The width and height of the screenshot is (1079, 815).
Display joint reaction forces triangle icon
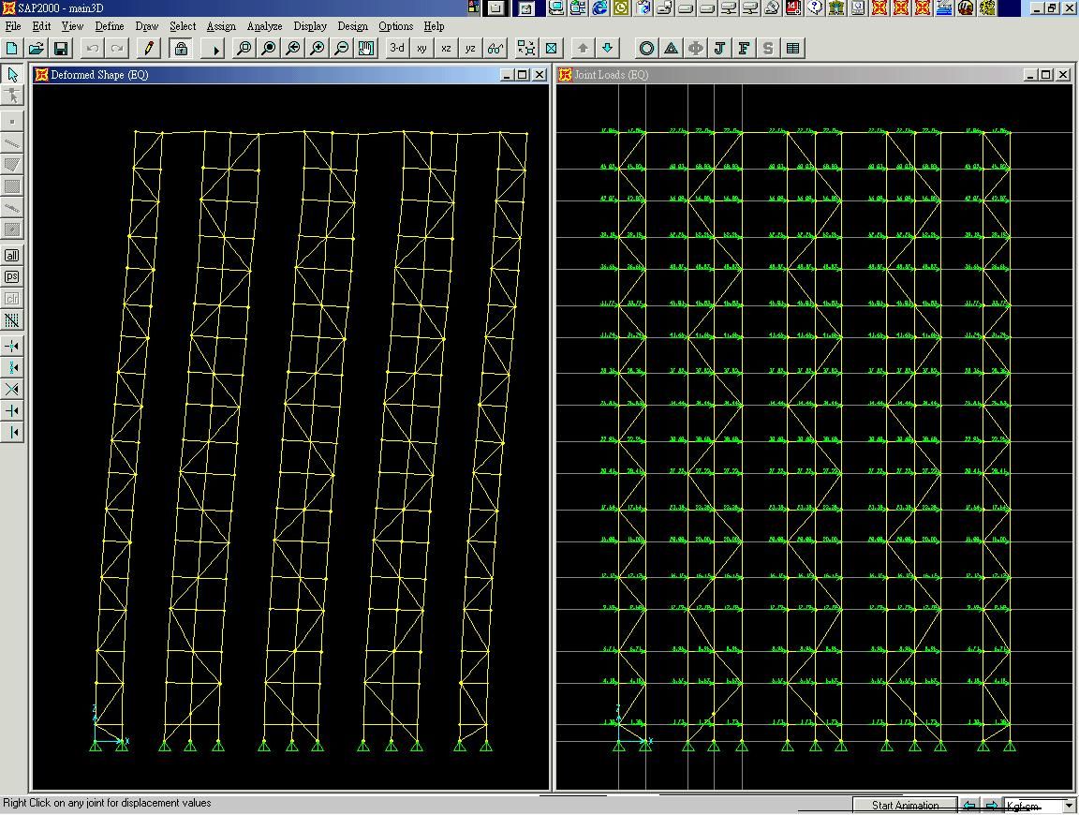coord(671,48)
